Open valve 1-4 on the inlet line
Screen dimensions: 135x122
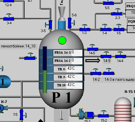(106, 28)
